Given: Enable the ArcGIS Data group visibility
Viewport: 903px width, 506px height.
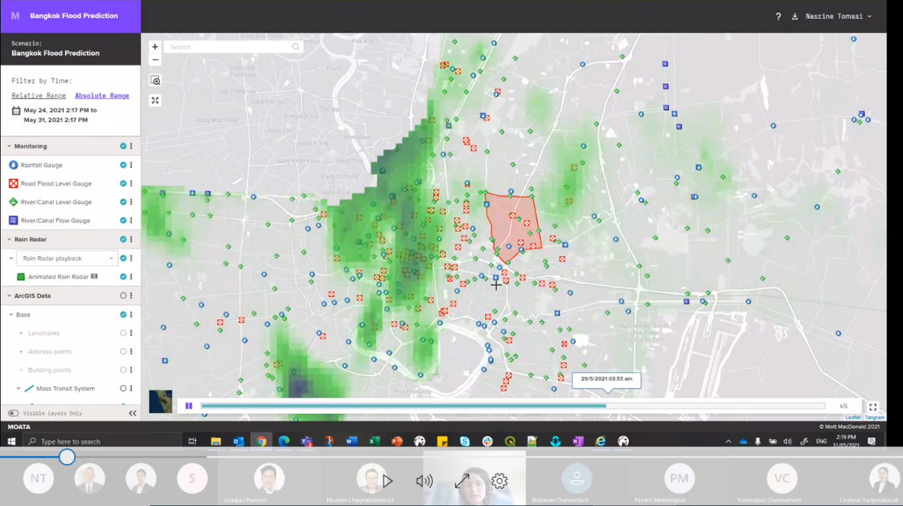Looking at the screenshot, I should (x=123, y=296).
